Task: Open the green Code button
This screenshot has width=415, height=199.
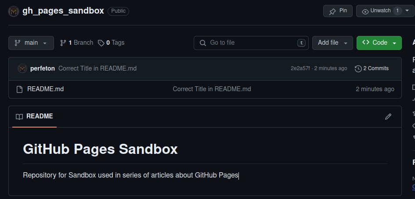Action: 379,43
